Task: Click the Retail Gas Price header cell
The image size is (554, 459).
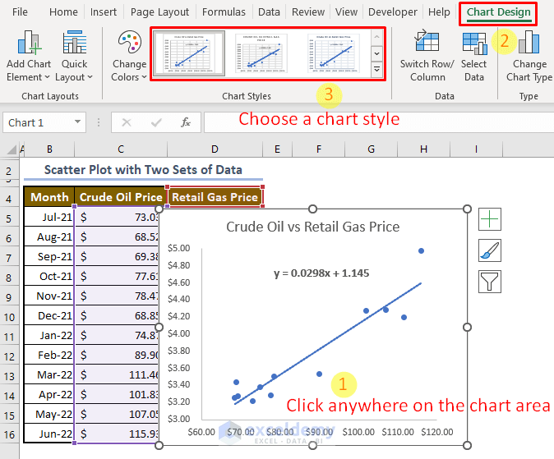Action: point(215,197)
